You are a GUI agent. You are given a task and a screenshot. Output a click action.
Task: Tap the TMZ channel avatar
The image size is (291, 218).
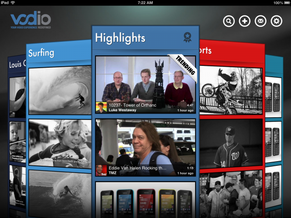click(101, 170)
